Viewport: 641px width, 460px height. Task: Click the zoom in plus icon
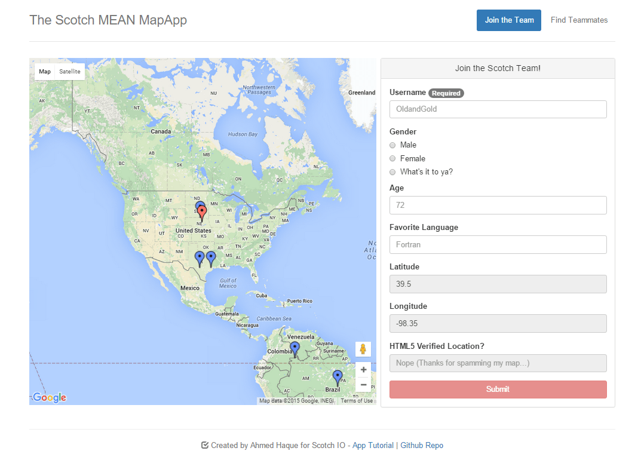pos(363,370)
